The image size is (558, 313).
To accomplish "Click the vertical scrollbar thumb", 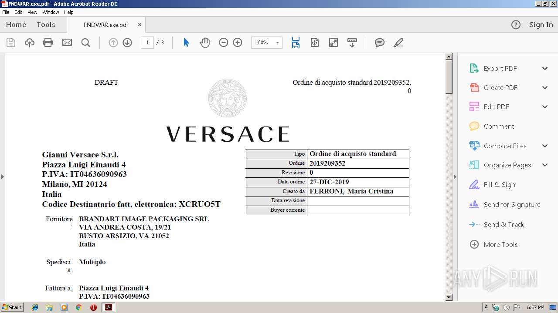I will tap(449, 77).
